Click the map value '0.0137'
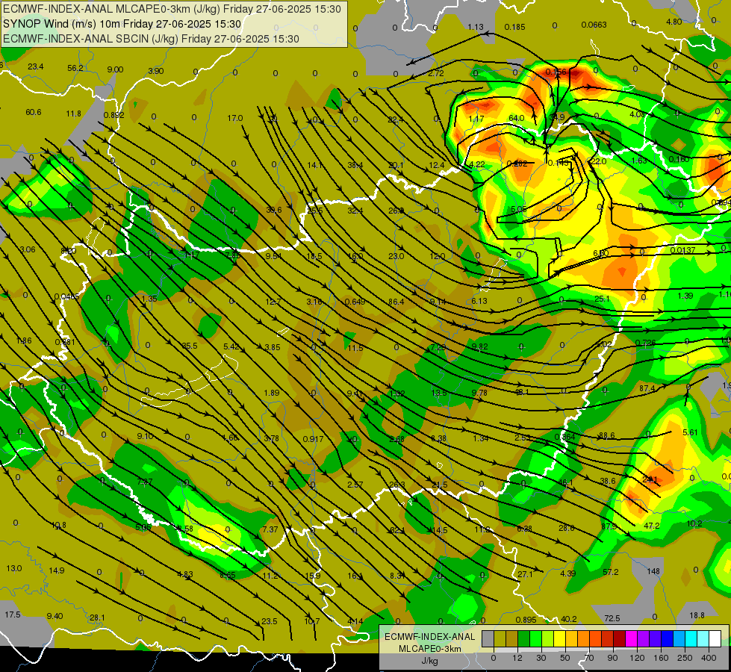The image size is (731, 672). coord(682,250)
